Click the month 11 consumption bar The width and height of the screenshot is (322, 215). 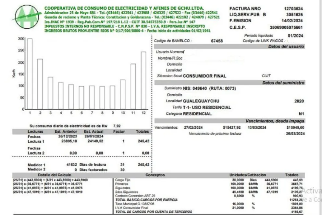pyautogui.click(x=133, y=86)
